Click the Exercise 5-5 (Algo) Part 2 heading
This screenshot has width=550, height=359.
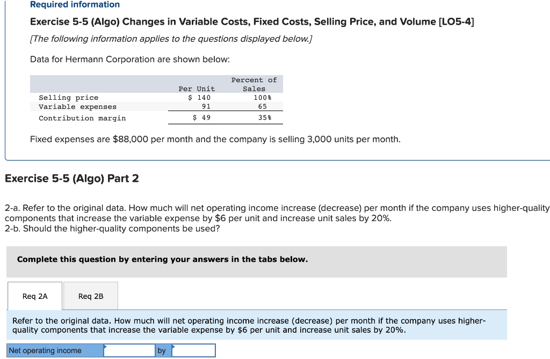[70, 178]
